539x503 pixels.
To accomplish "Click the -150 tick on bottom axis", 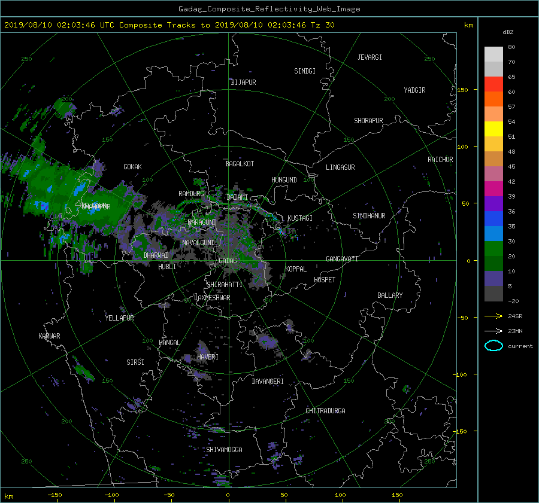I will [54, 495].
